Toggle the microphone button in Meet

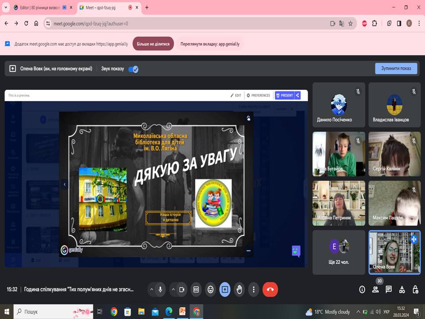[x=160, y=290]
